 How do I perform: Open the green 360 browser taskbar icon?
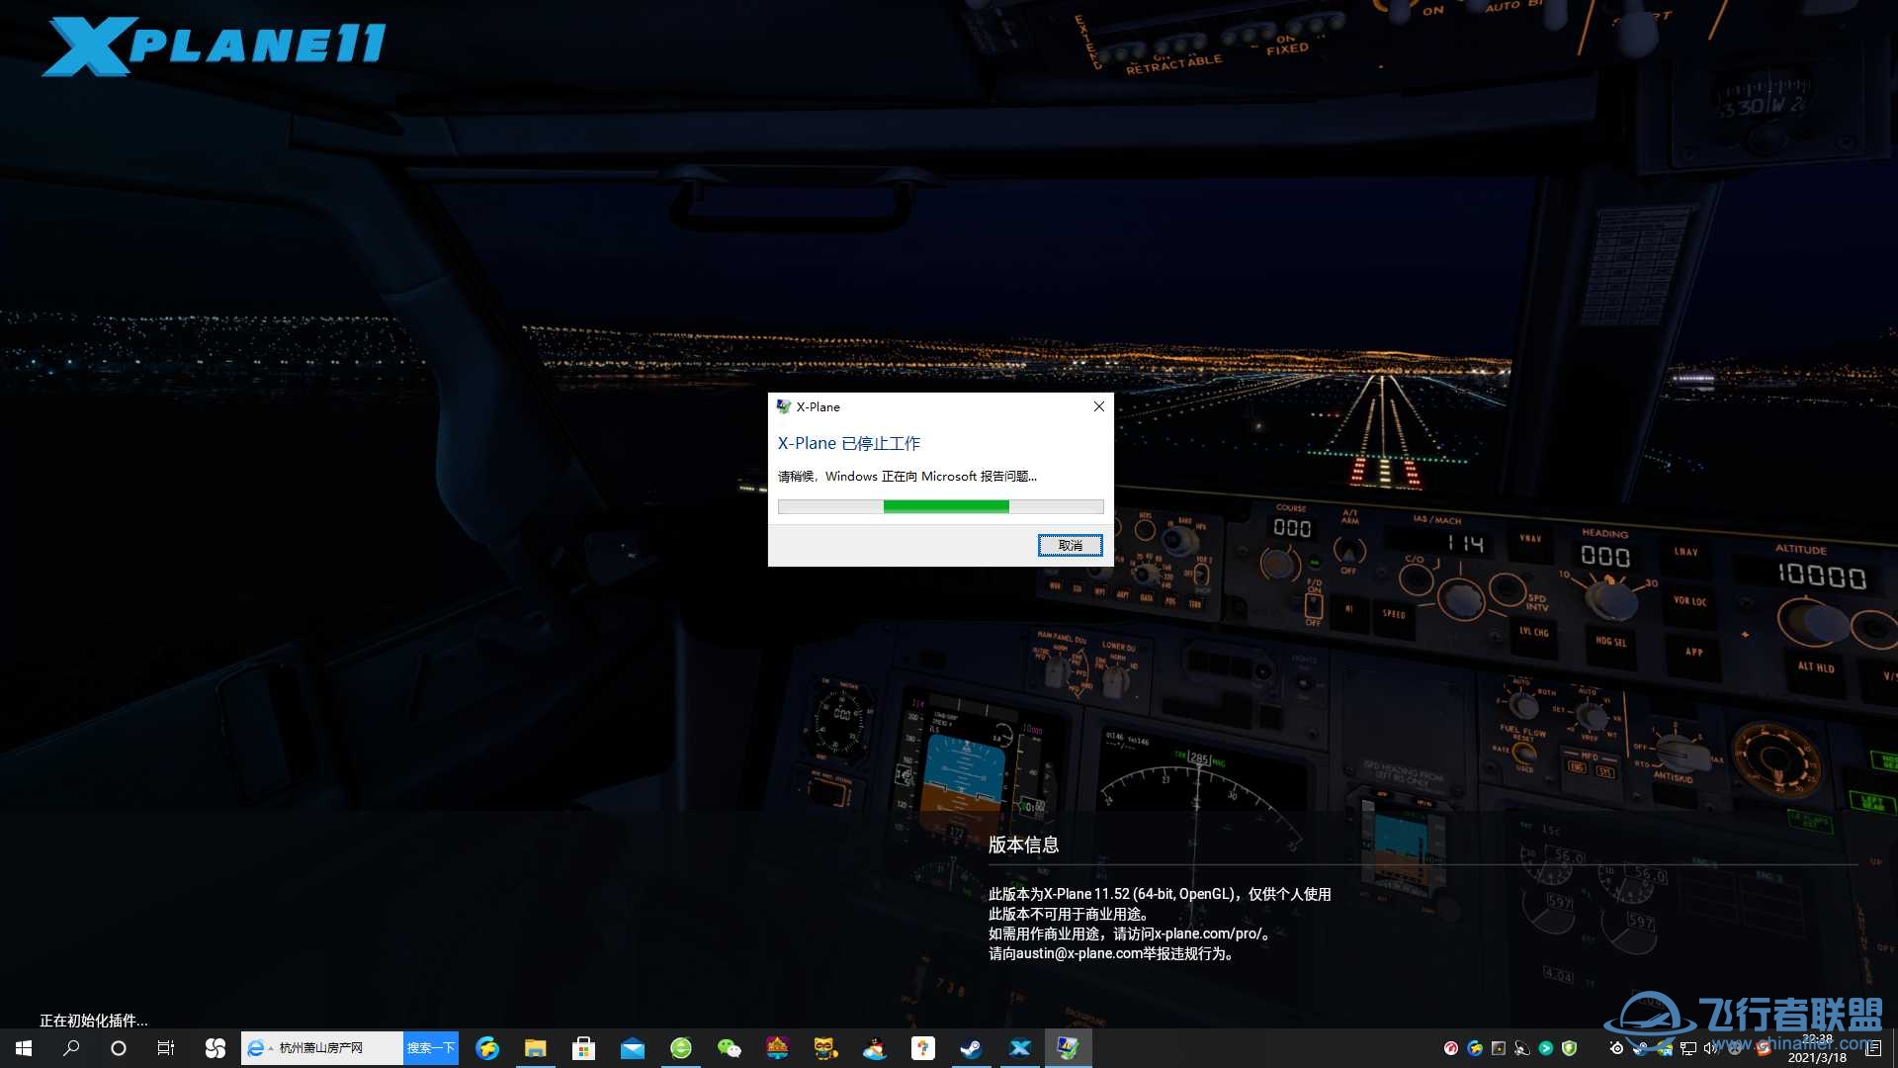[681, 1048]
